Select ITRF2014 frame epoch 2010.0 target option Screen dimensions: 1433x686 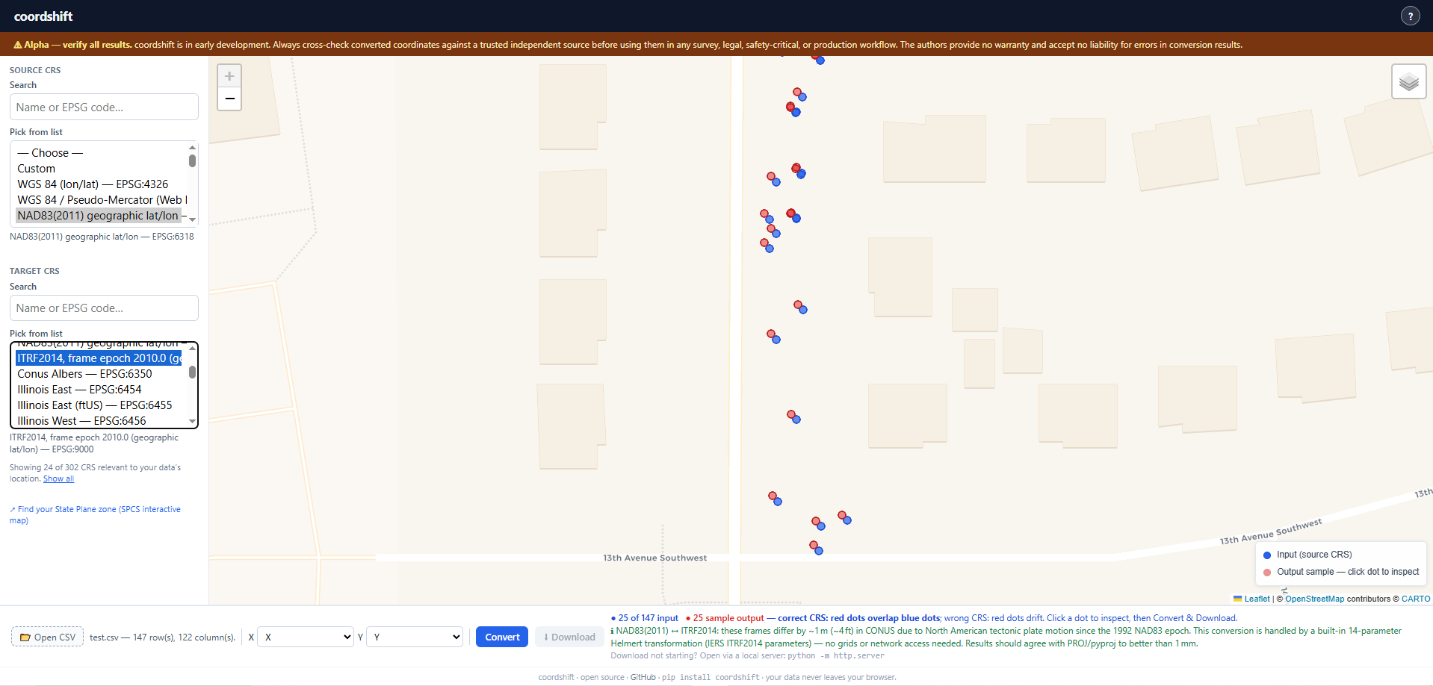(x=99, y=358)
